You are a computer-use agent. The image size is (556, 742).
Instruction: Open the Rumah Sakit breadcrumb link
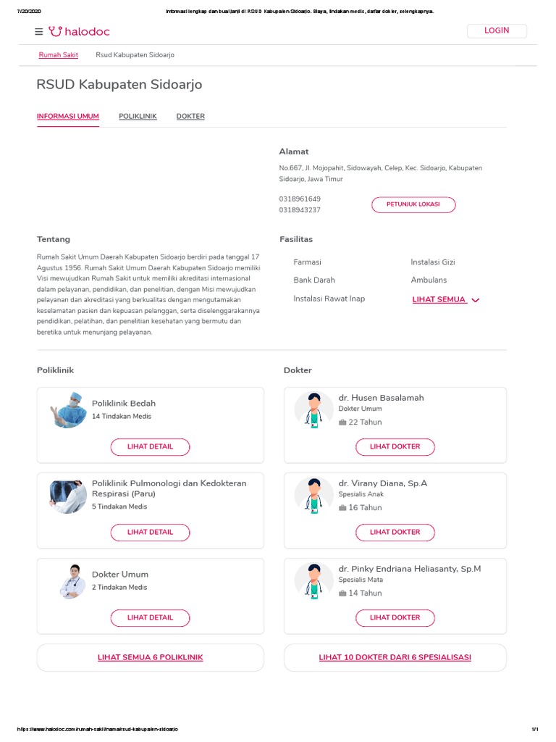(59, 55)
